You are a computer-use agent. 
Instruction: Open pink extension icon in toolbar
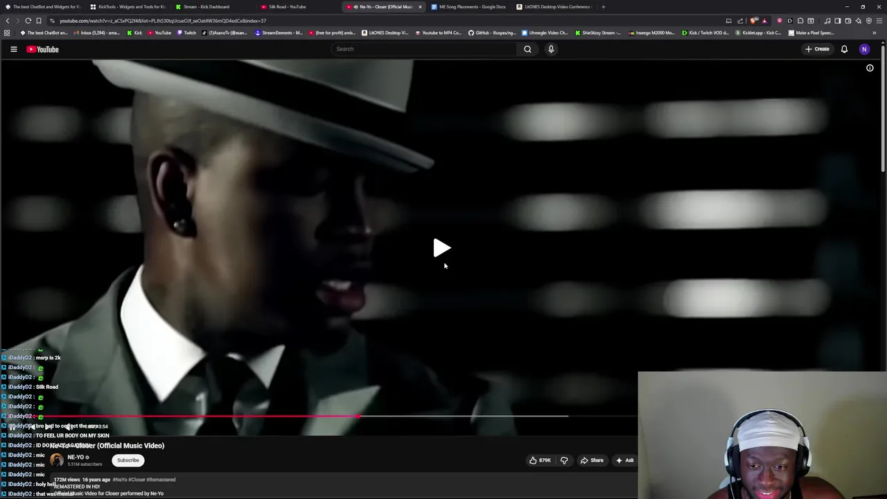coord(780,21)
